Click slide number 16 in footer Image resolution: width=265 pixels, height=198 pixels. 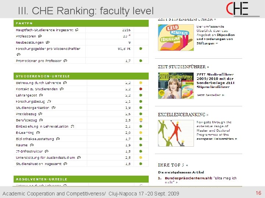click(x=258, y=193)
